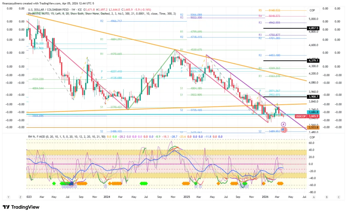Select the 4,379.1 black price level label
Viewport: 347px width, 214px height.
(x=312, y=61)
